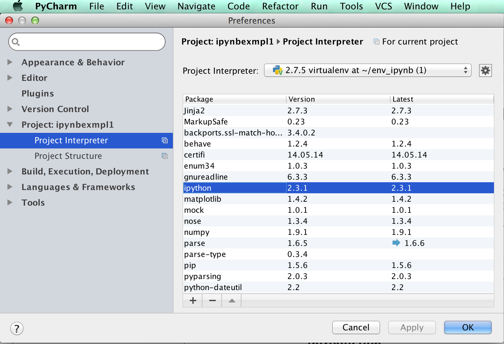Image resolution: width=504 pixels, height=344 pixels.
Task: Expand the Editor section
Action: coord(10,78)
